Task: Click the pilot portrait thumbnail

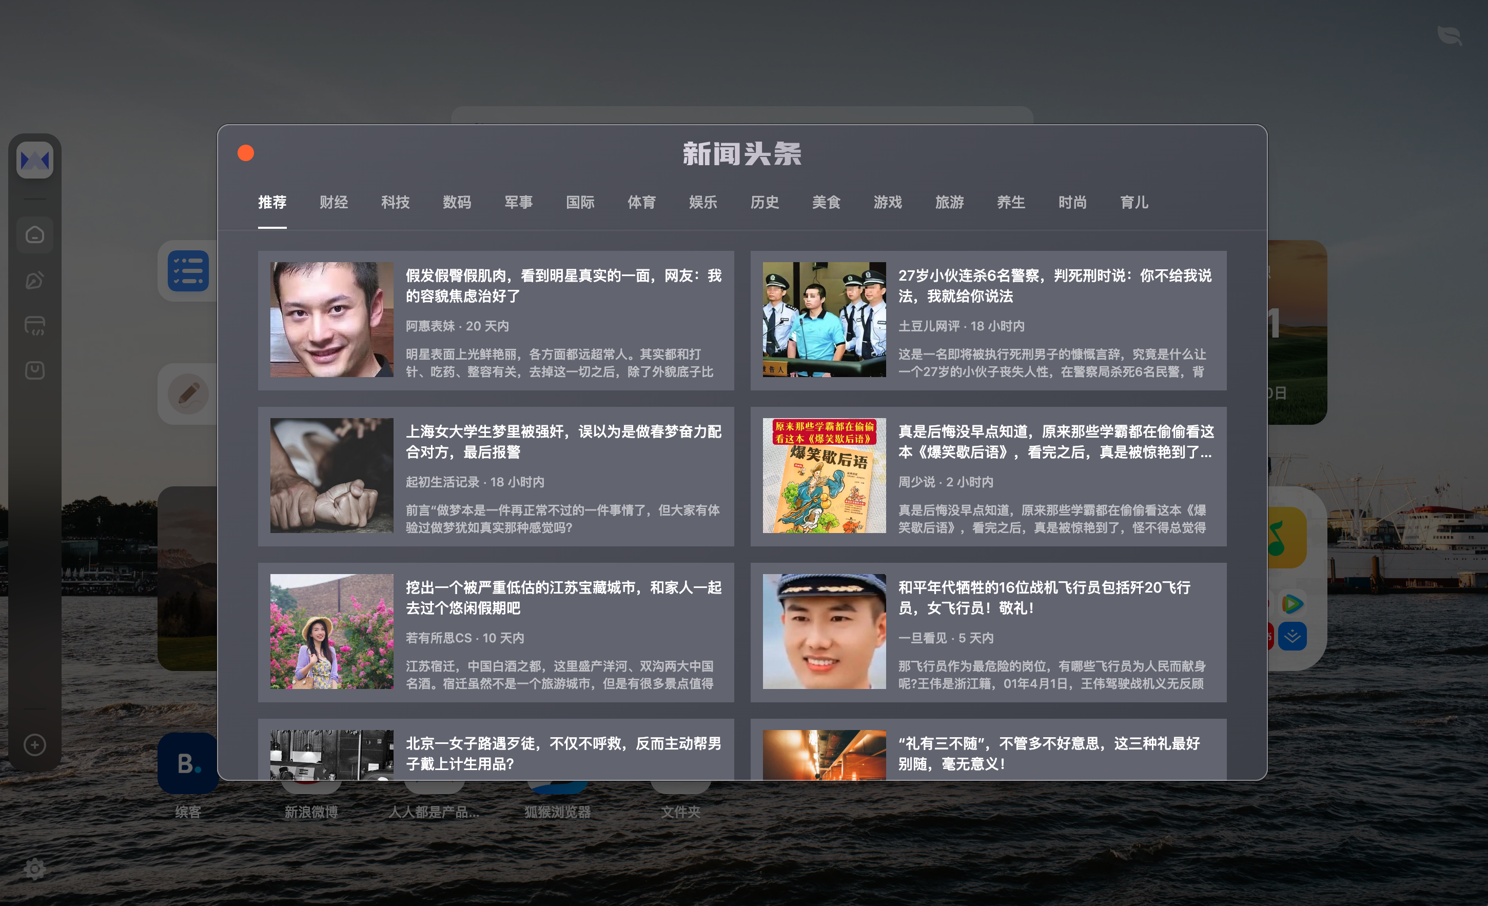Action: coord(824,631)
